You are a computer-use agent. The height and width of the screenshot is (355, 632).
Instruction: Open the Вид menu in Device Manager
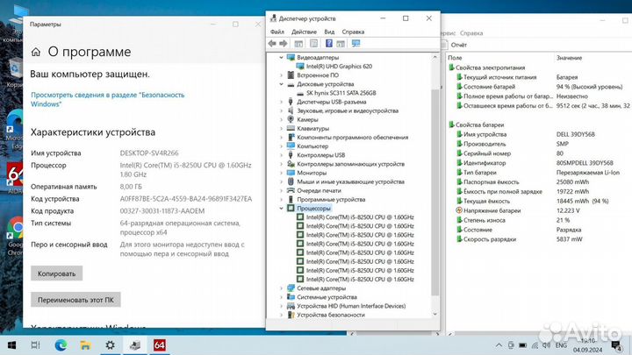(329, 32)
